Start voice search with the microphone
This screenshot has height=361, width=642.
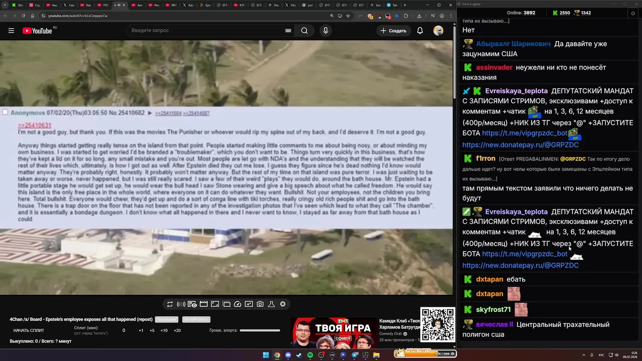pos(326,31)
